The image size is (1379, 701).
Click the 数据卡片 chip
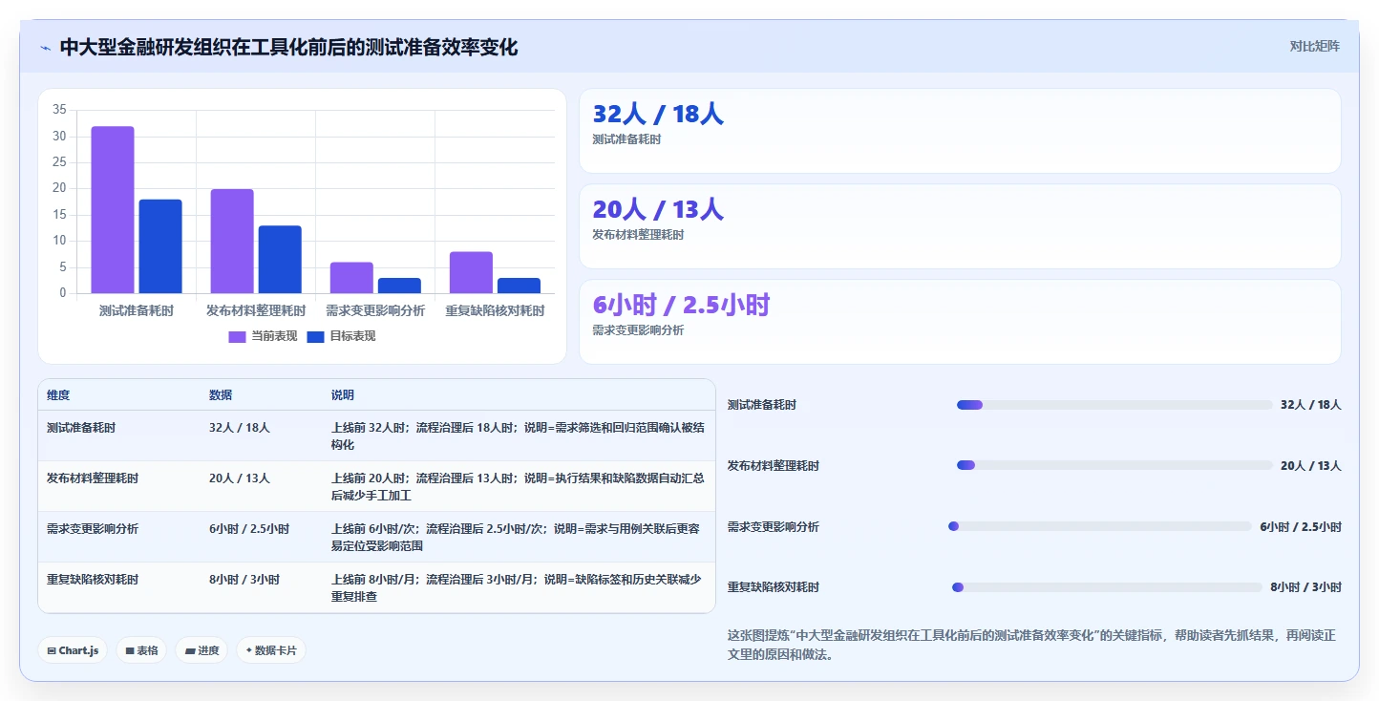point(271,650)
